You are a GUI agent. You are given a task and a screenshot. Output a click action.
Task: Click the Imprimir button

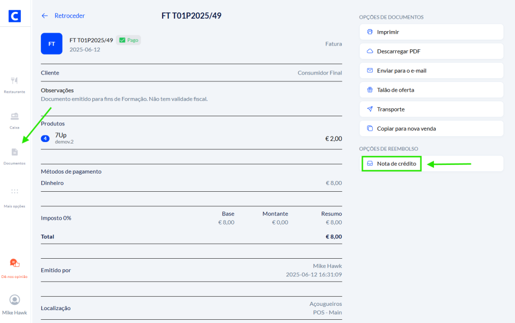click(x=431, y=32)
